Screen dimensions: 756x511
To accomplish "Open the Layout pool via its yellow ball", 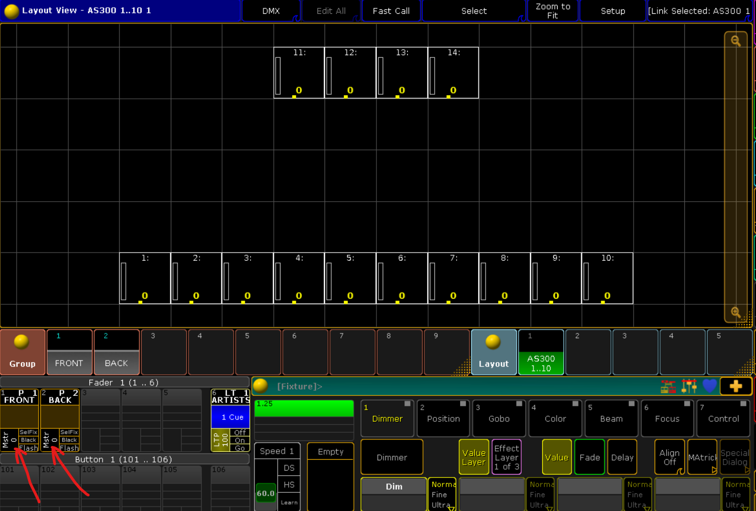I will (493, 342).
